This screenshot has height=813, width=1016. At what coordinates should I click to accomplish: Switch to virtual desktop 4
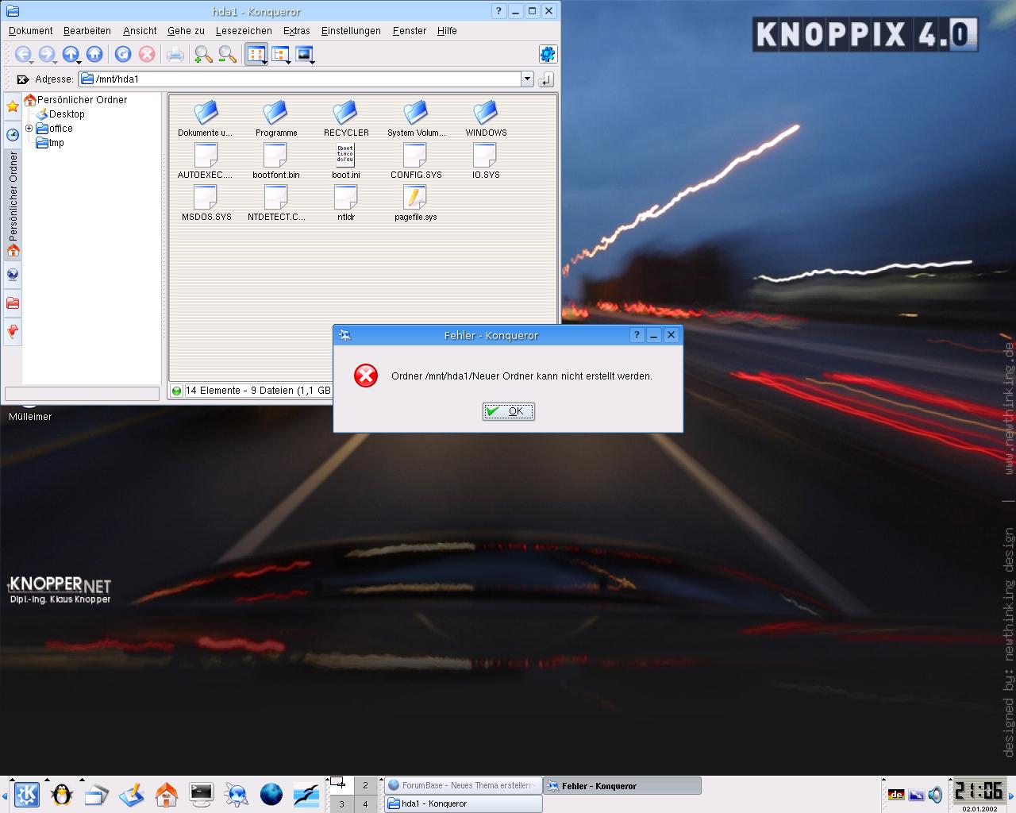[x=366, y=803]
